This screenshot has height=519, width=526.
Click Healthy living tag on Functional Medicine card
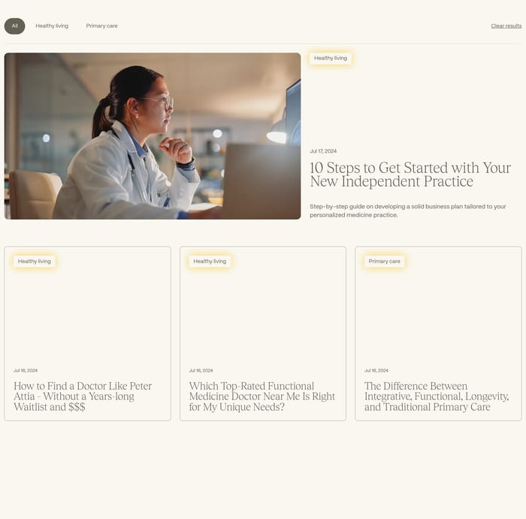[x=210, y=261]
